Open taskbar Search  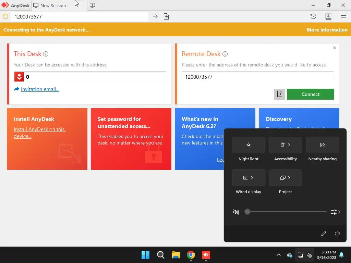pos(160,255)
